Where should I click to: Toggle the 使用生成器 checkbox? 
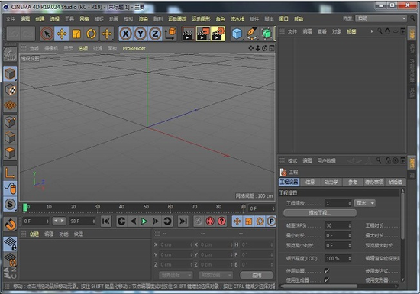point(327,279)
